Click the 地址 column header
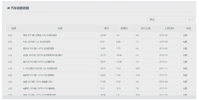This screenshot has height=100, width=199. pyautogui.click(x=189, y=28)
